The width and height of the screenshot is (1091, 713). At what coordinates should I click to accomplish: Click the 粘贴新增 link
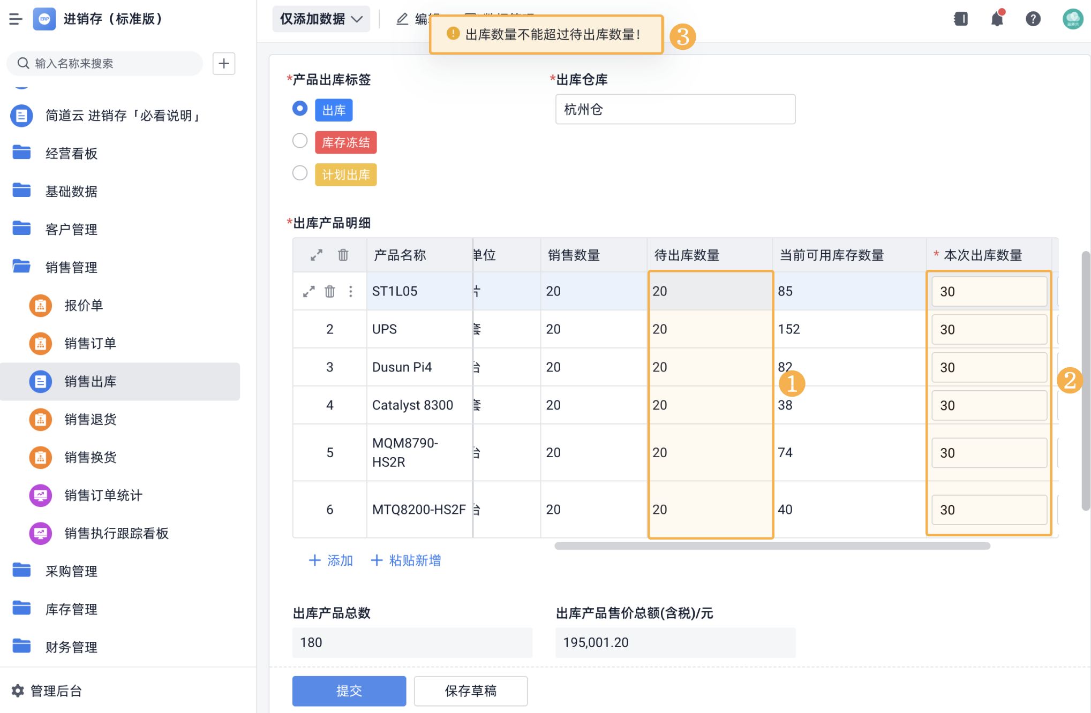(406, 560)
